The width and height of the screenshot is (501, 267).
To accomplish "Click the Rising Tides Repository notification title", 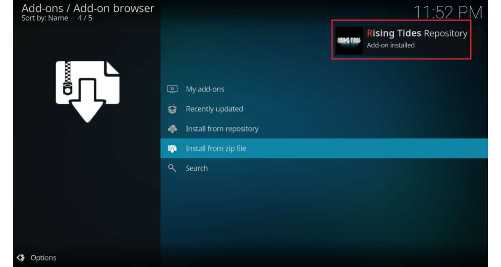I will pos(417,33).
